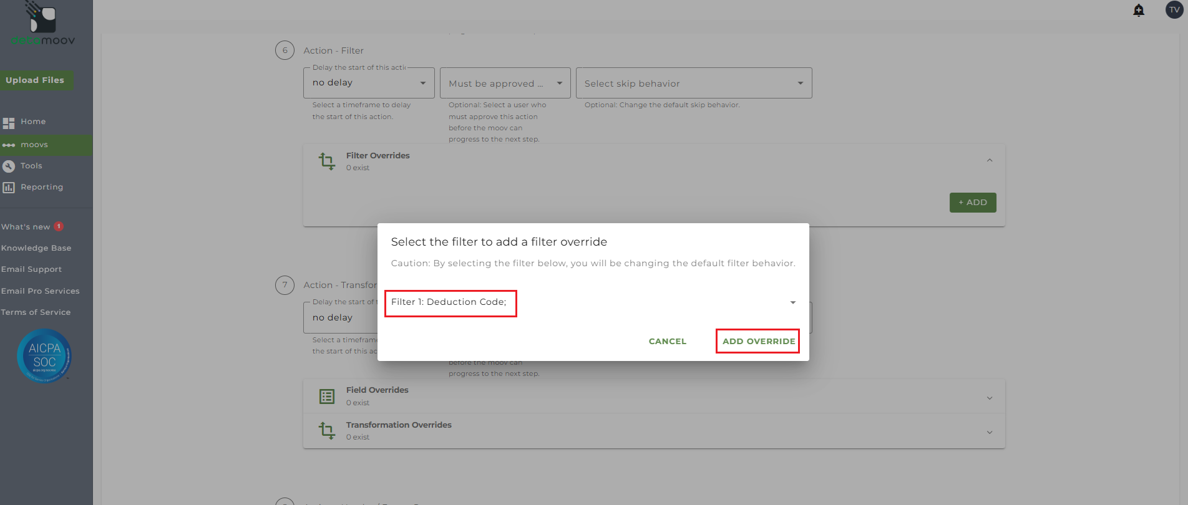The image size is (1188, 505).
Task: Go to moovs in the sidebar
Action: (x=34, y=145)
